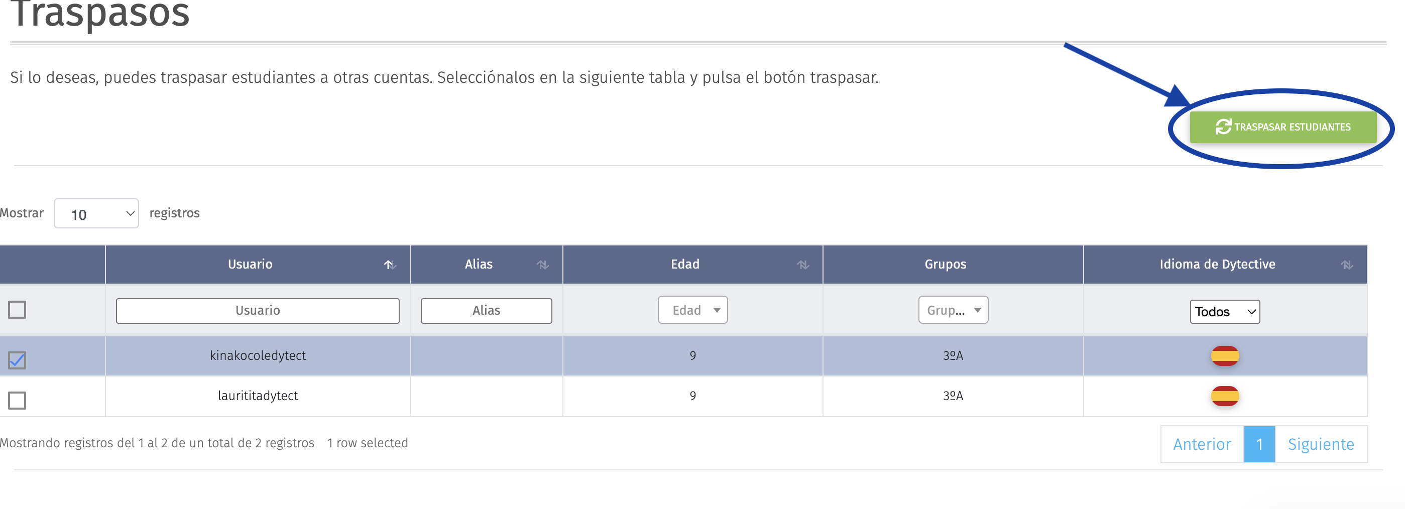Toggle the select-all checkbox in filter row
1405x509 pixels.
17,310
